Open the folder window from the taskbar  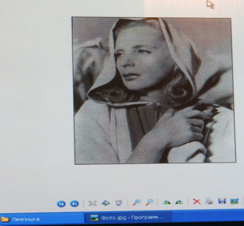tap(20, 219)
